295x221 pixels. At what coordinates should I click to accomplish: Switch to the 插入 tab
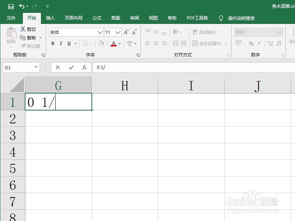click(x=51, y=18)
